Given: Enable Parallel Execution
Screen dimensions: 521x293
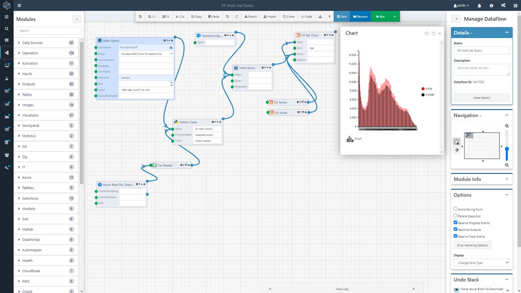Looking at the screenshot, I should pos(455,216).
